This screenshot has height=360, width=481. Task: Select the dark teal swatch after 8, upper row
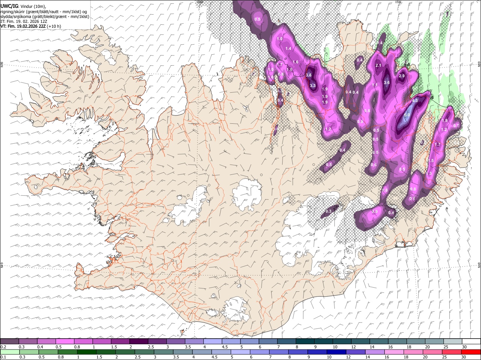click(305, 341)
